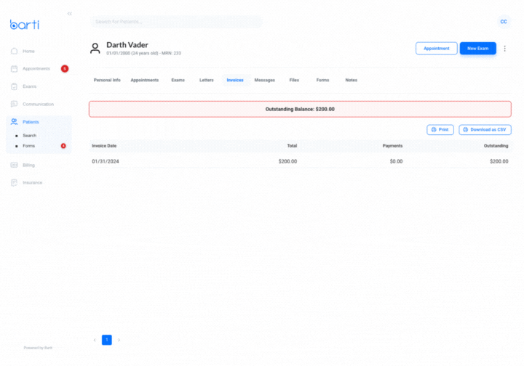Click the Outstanding column header
Viewport: 524px width, 366px height.
coord(496,146)
